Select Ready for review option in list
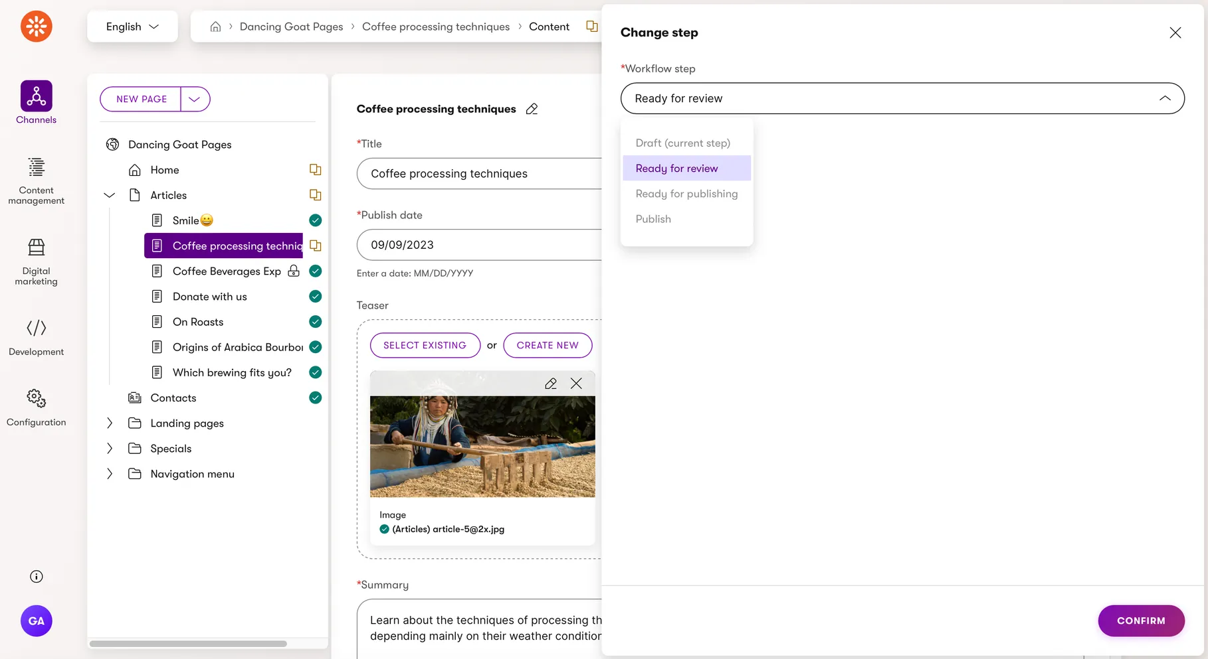 click(x=686, y=169)
